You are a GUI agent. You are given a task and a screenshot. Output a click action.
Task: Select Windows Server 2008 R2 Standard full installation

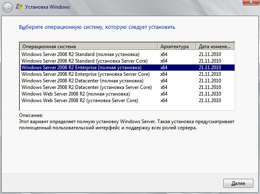pyautogui.click(x=128, y=54)
